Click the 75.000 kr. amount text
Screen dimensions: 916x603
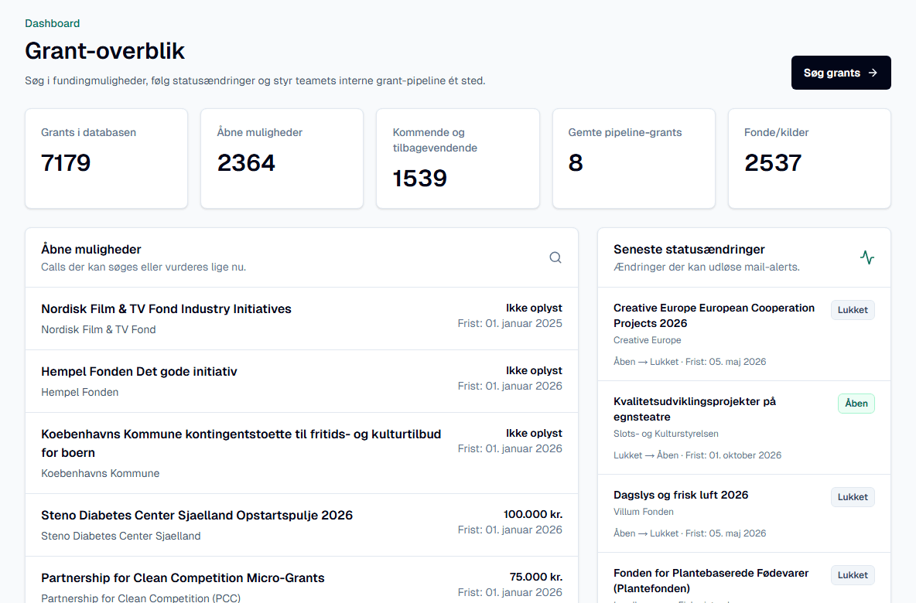click(x=535, y=577)
